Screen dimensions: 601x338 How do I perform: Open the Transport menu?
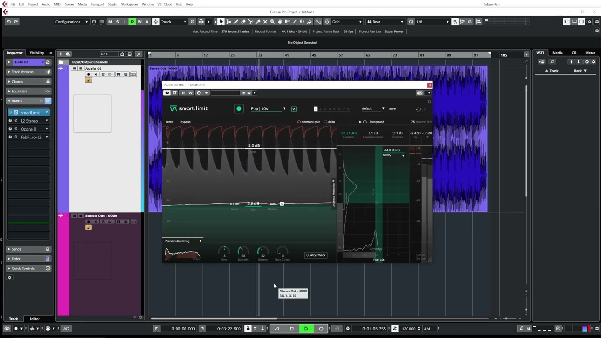(x=97, y=4)
